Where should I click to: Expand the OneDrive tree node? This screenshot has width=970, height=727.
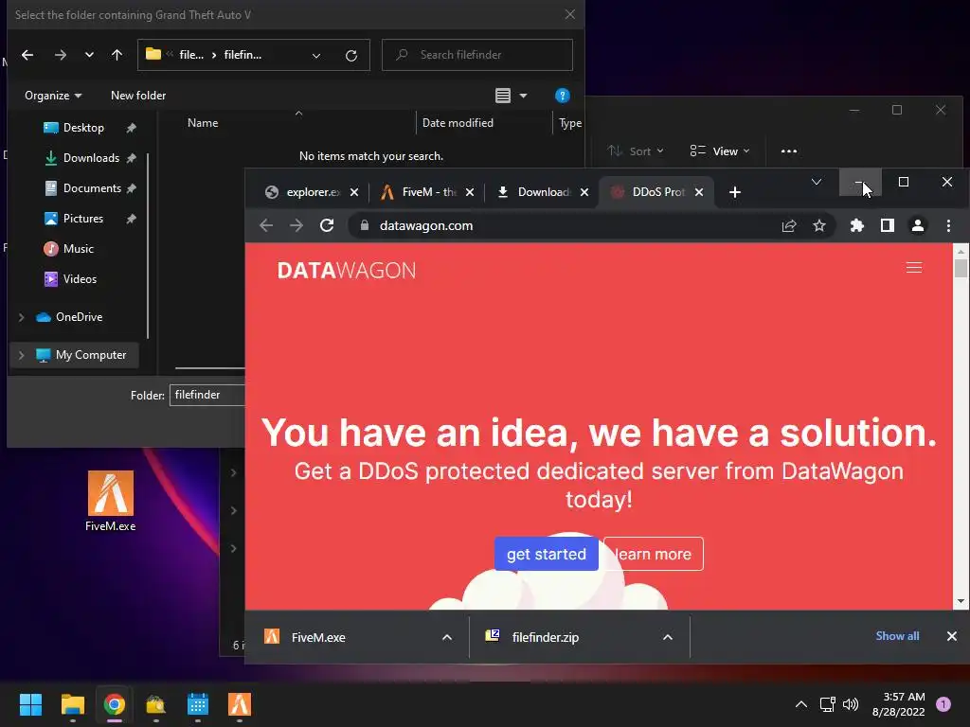[x=21, y=317]
